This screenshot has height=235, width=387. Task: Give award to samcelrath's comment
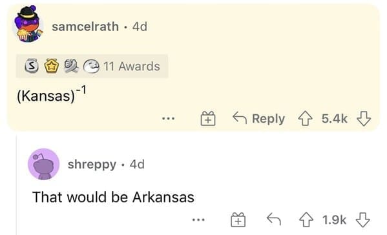tap(208, 119)
